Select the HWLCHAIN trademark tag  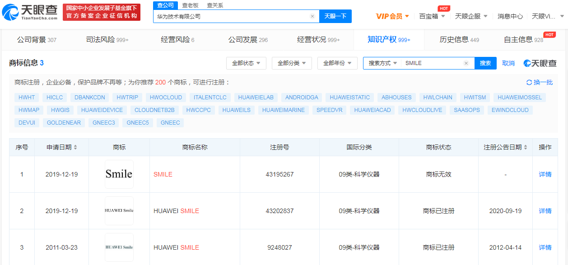click(438, 97)
